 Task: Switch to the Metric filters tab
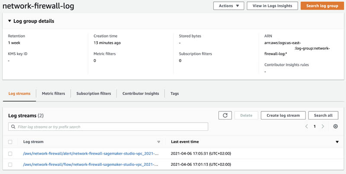53,94
